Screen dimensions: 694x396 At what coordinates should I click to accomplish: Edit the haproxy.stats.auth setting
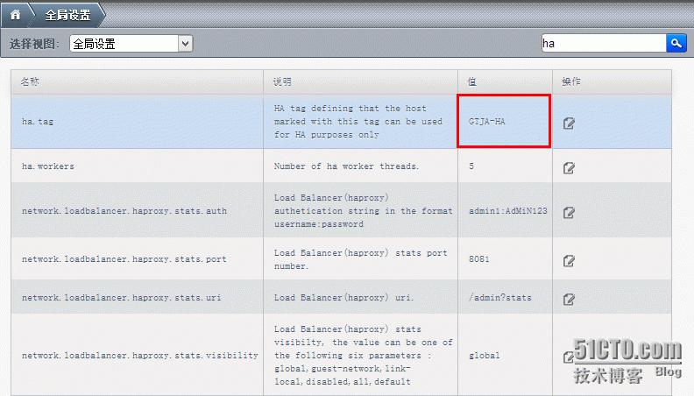click(x=569, y=212)
